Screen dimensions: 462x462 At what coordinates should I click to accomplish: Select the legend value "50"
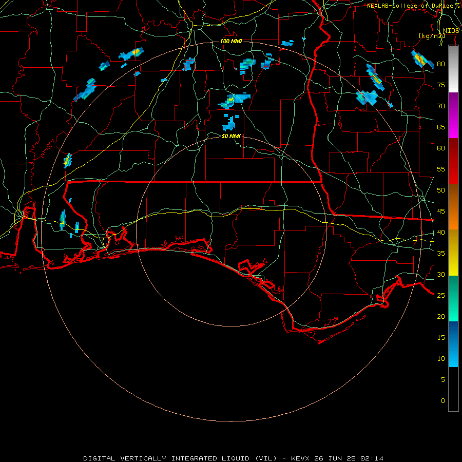[441, 190]
